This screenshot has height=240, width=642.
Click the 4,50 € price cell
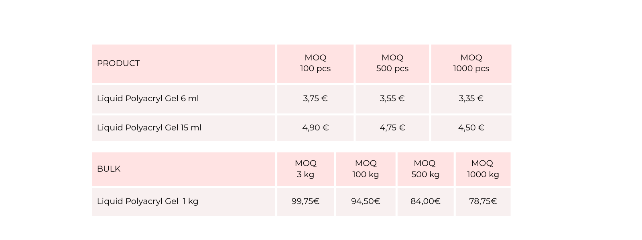click(x=471, y=128)
